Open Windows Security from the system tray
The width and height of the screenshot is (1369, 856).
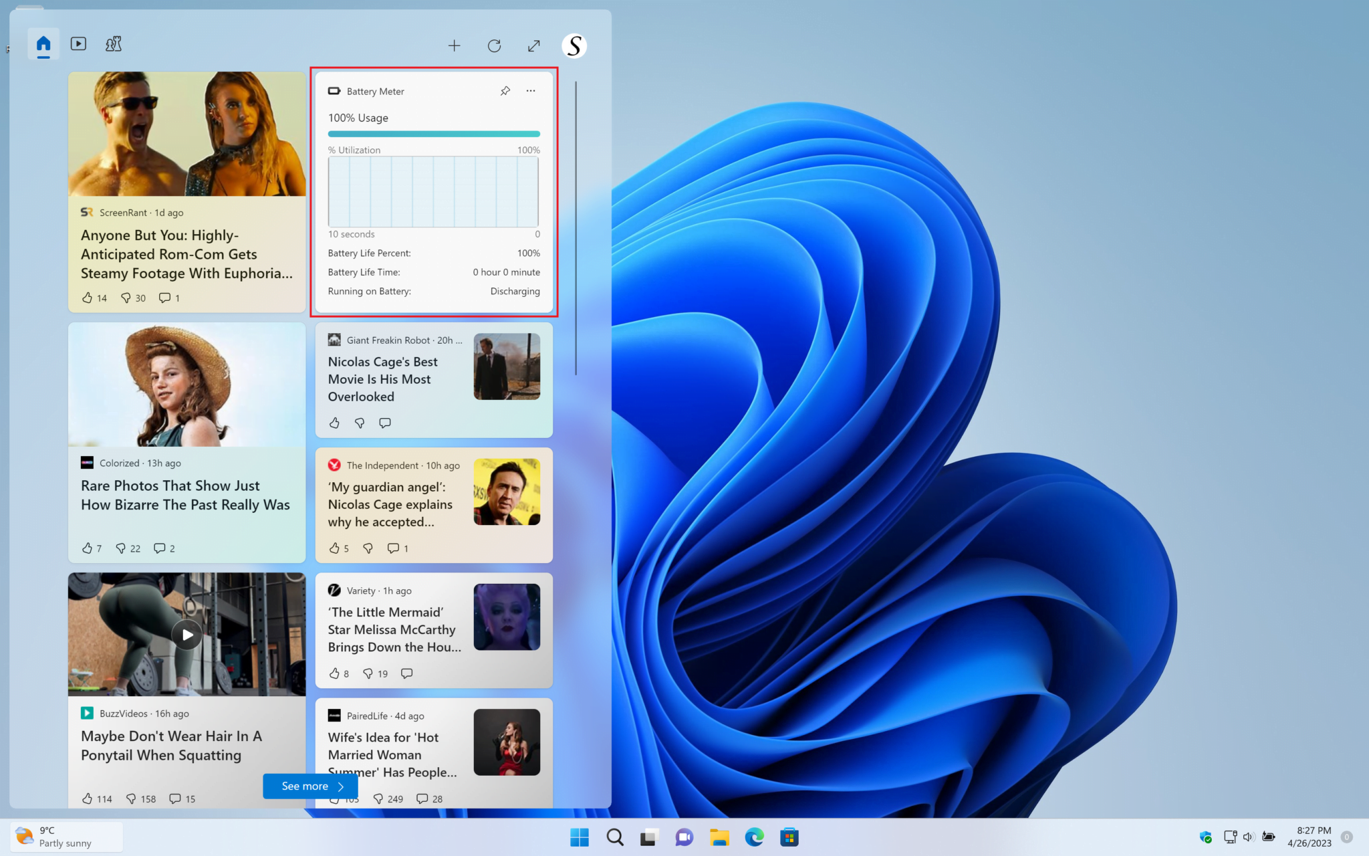1205,837
